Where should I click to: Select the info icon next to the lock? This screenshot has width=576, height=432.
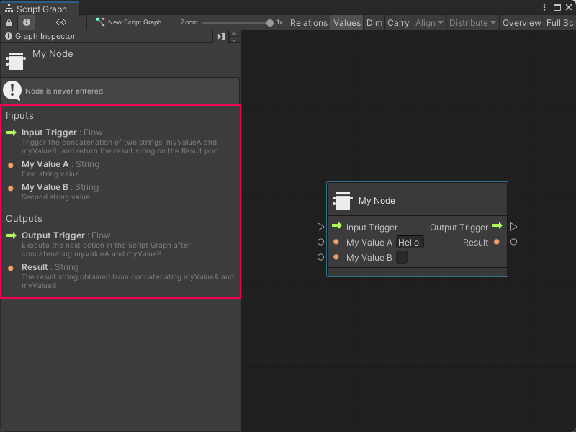(26, 22)
